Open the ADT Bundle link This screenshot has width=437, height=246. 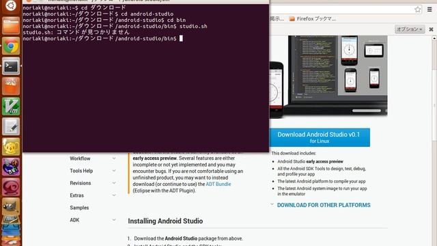(x=218, y=184)
